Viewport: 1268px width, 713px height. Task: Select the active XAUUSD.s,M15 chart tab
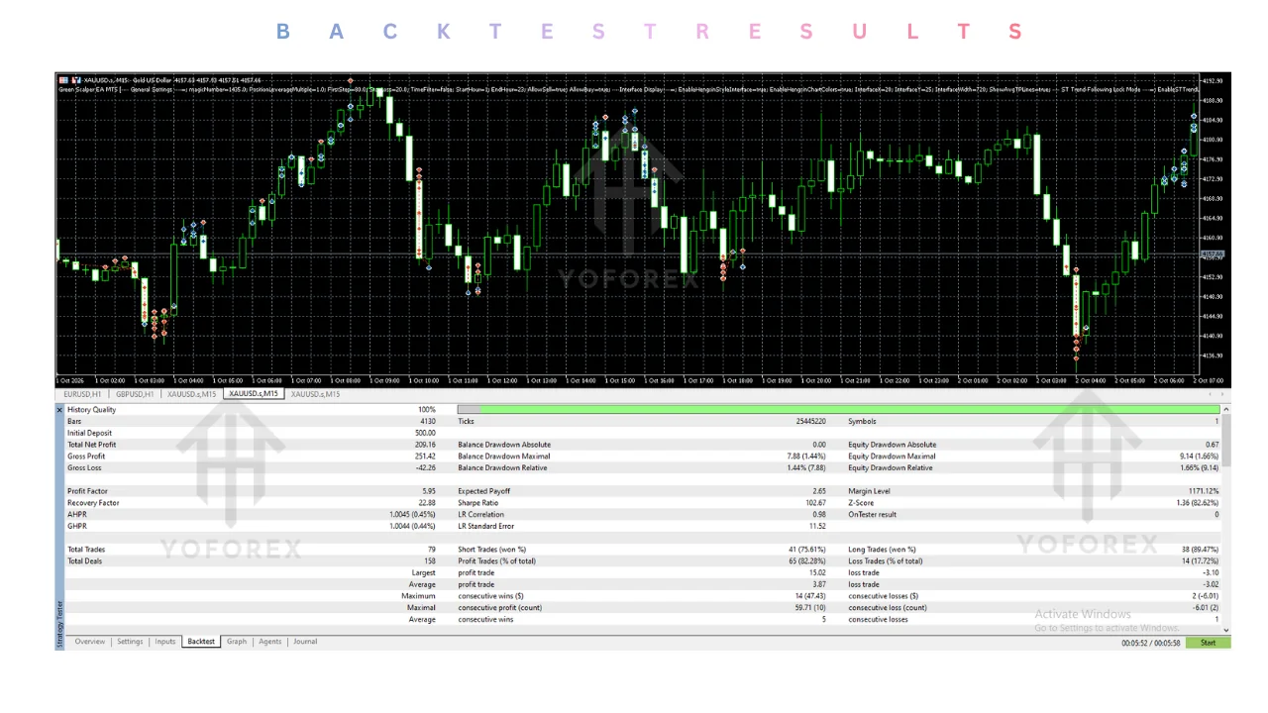(255, 394)
